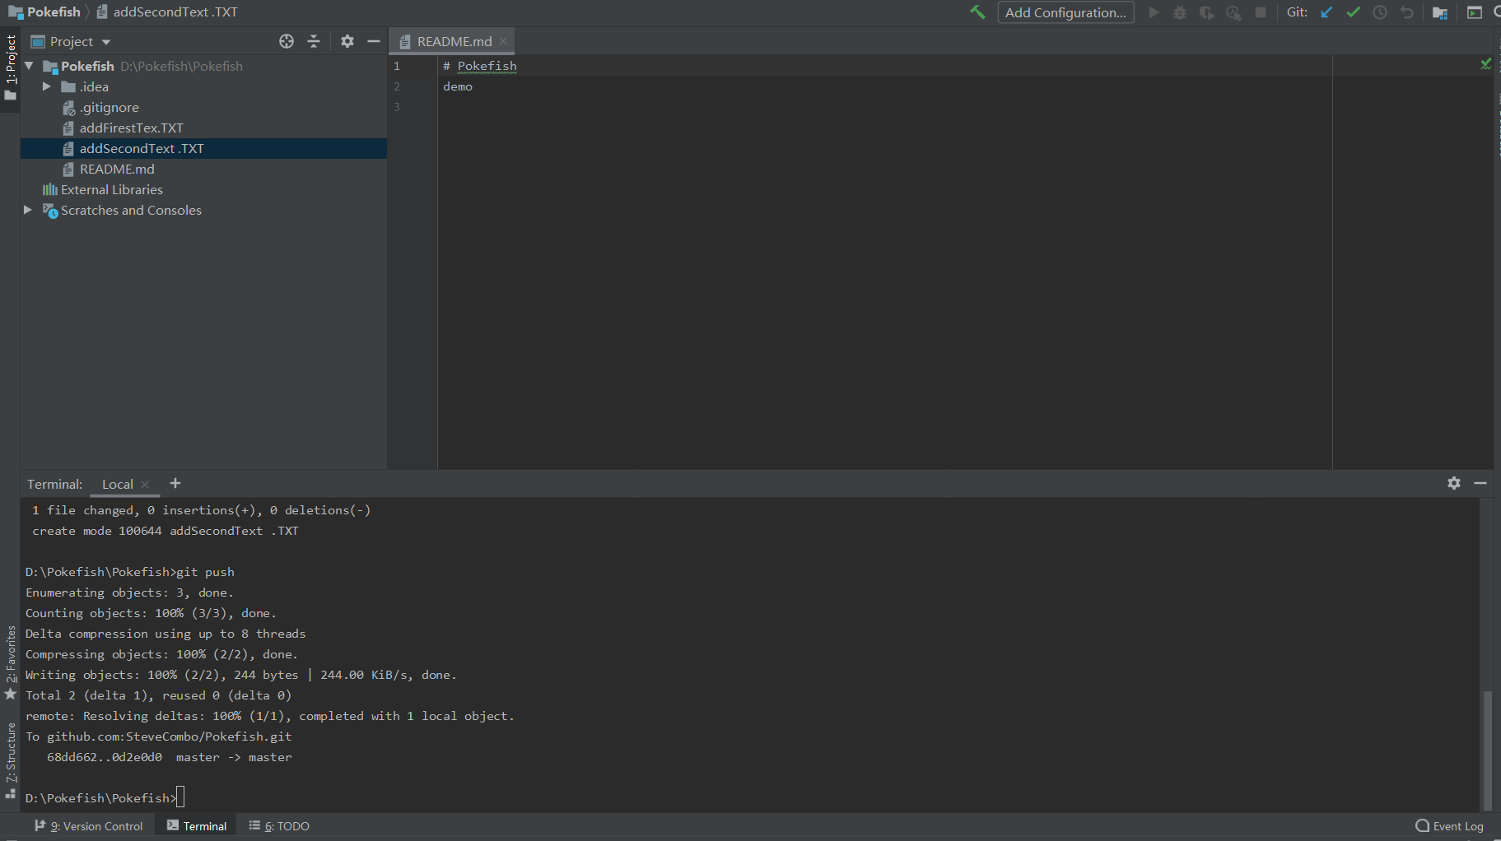Select the Pokefish project root node

[x=87, y=66]
